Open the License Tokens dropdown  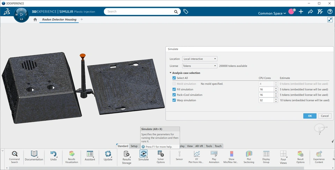click(x=200, y=66)
